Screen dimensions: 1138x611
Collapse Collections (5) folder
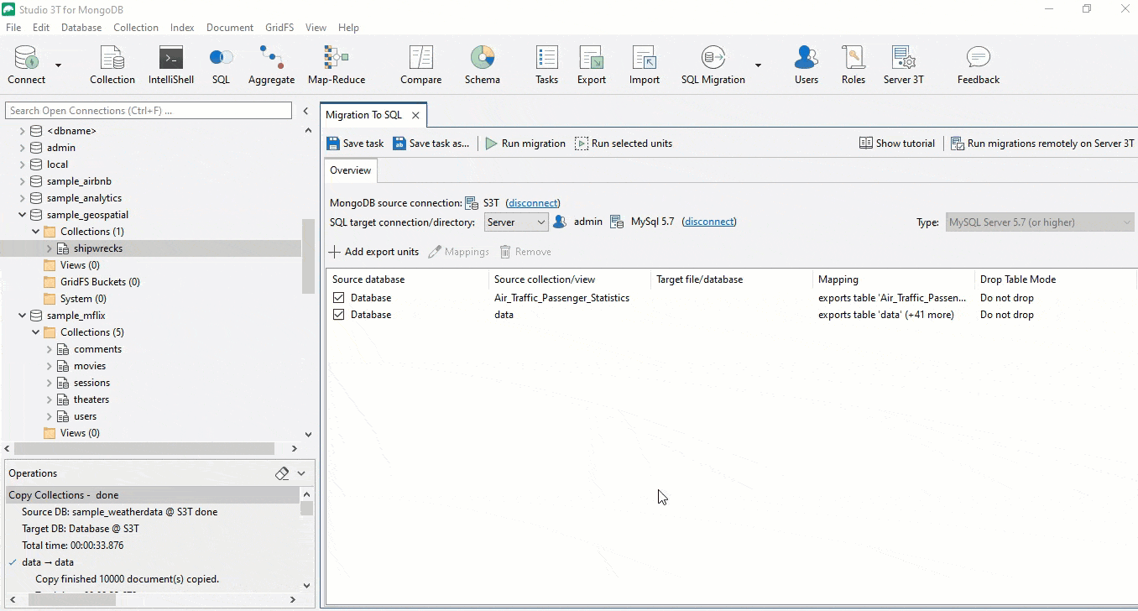[x=36, y=332]
